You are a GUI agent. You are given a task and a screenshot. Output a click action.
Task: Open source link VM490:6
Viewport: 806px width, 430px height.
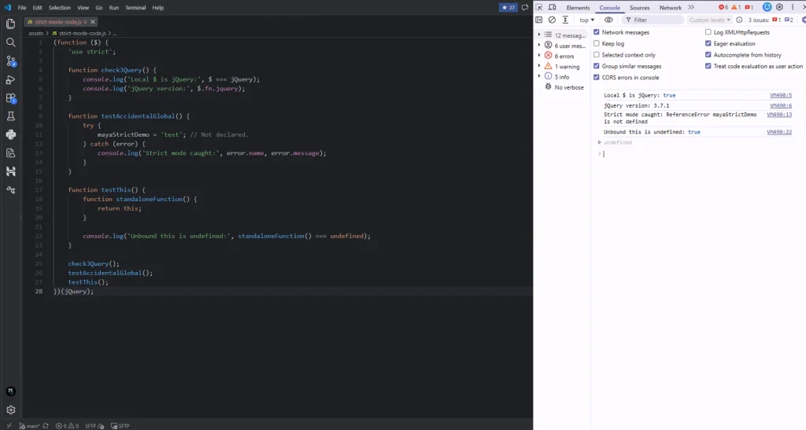coord(781,105)
